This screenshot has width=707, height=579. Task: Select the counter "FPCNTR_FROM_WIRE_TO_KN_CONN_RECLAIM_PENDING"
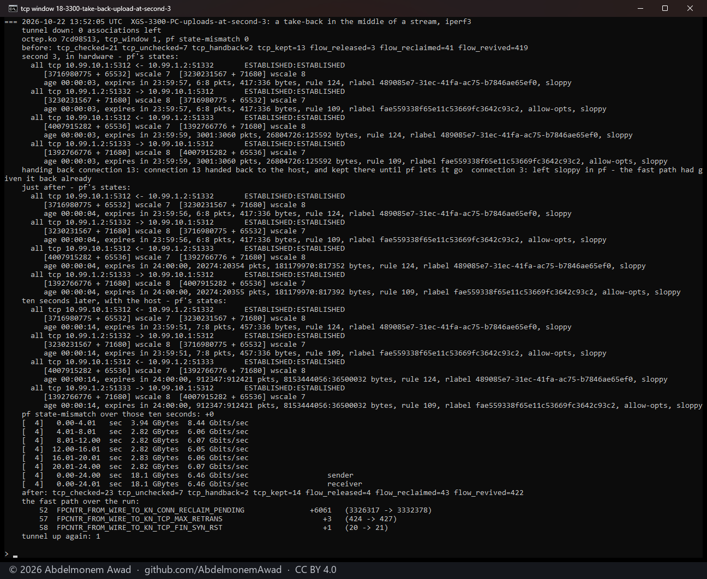151,510
